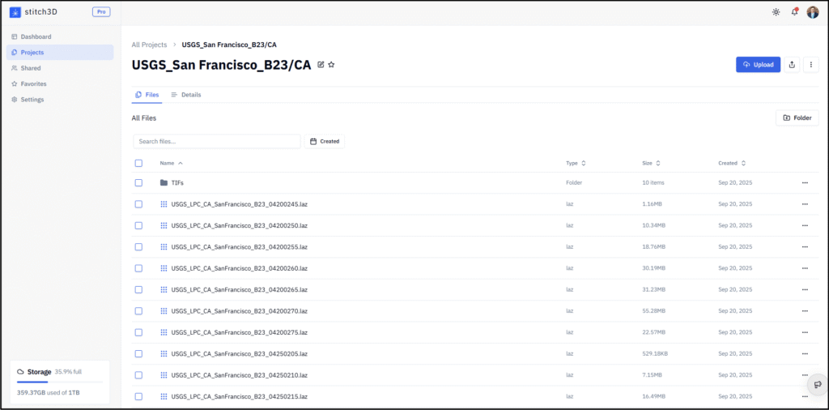Click the feedback megaphone icon in the corner
This screenshot has width=829, height=410.
[818, 384]
